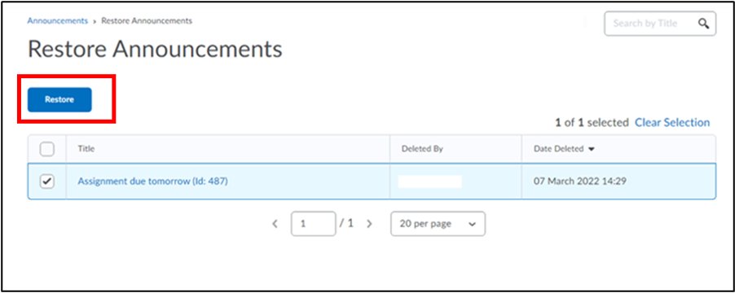Click the 07 March 2022 14:29 date cell
Screen dimensions: 735x293
coord(580,181)
